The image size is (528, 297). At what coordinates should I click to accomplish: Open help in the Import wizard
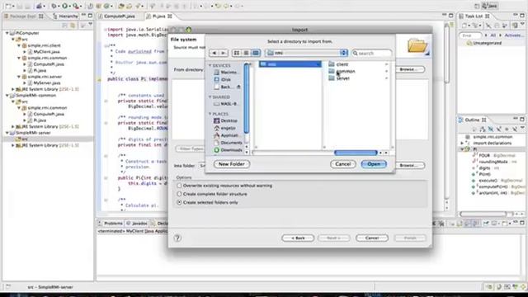(x=177, y=238)
